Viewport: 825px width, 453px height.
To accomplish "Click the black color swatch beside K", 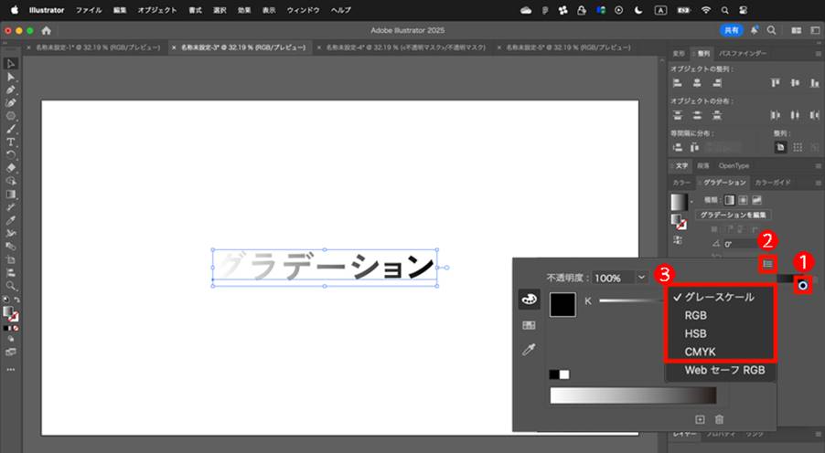I will [562, 305].
